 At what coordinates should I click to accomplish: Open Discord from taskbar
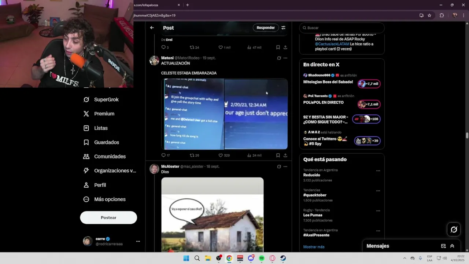251,258
